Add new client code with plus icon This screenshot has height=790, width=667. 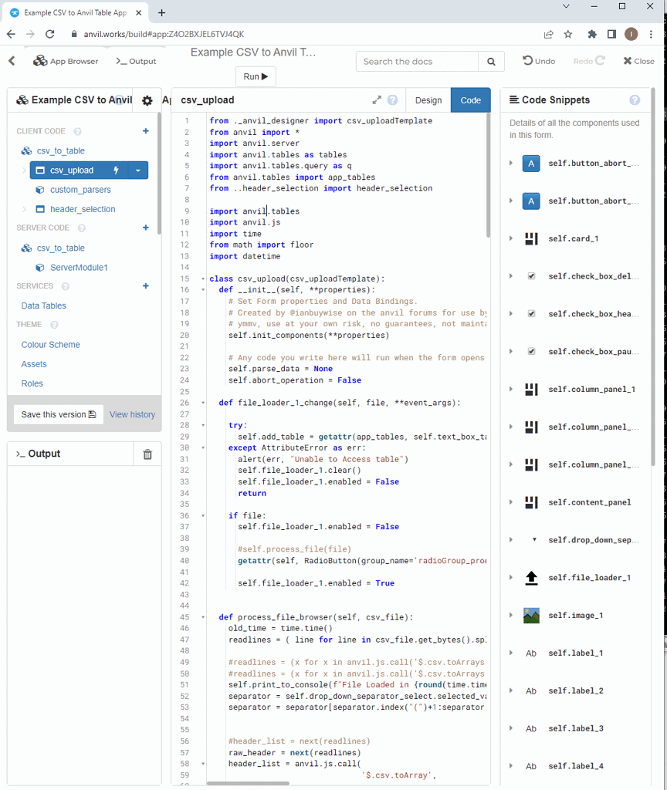pyautogui.click(x=146, y=131)
